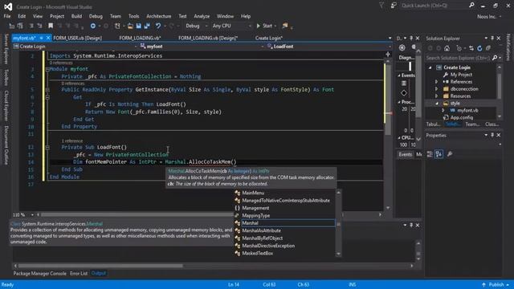
Task: Switch to FORM_USER.vb [Design] tab
Action: [78, 38]
